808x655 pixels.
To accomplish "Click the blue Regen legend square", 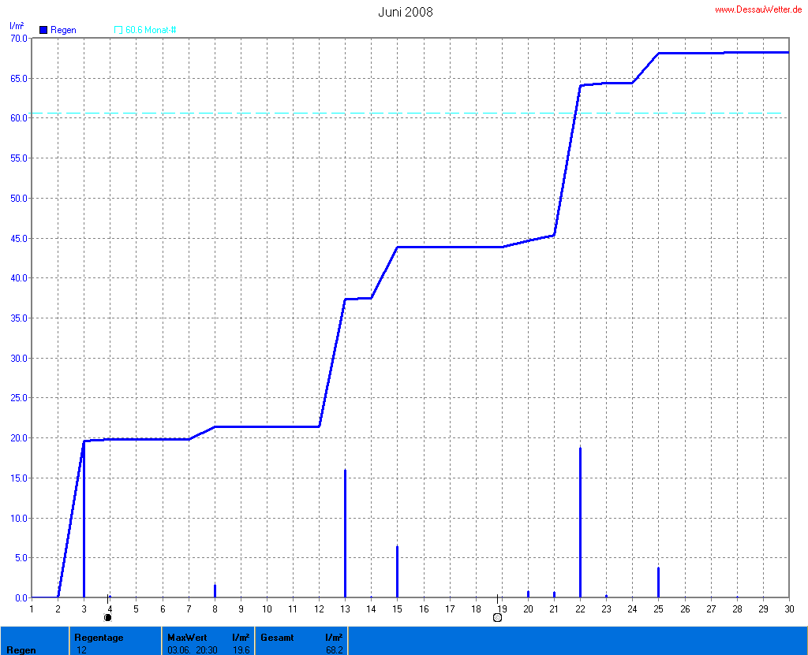I will tap(43, 30).
